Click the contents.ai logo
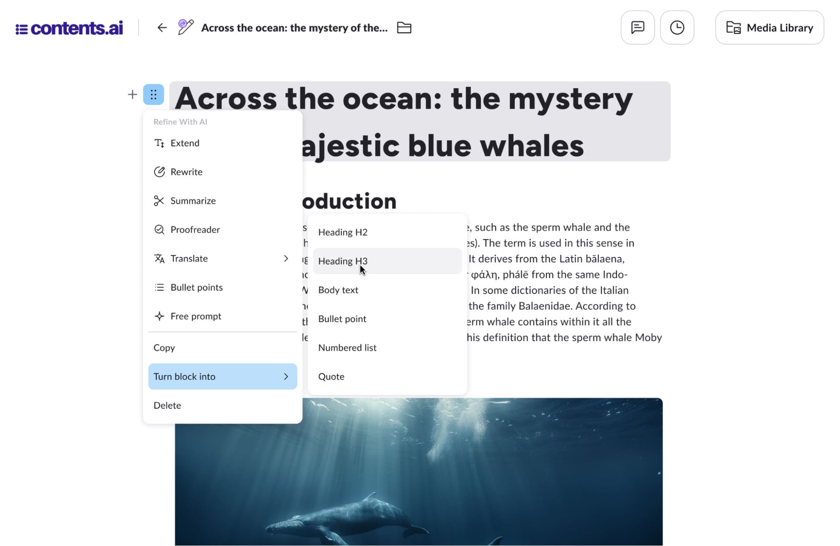The width and height of the screenshot is (840, 546). click(69, 28)
